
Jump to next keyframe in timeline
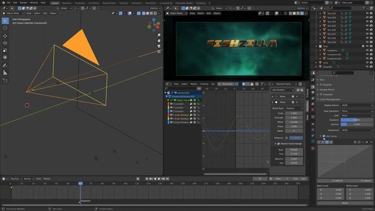163,179
